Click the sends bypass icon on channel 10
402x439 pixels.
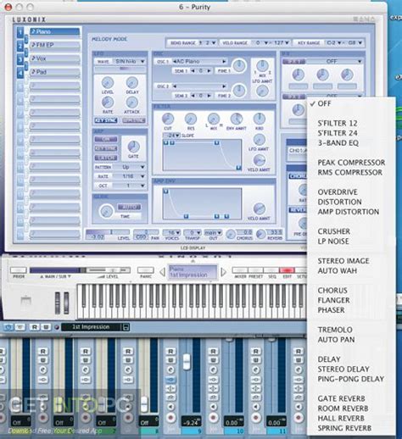pos(213,397)
